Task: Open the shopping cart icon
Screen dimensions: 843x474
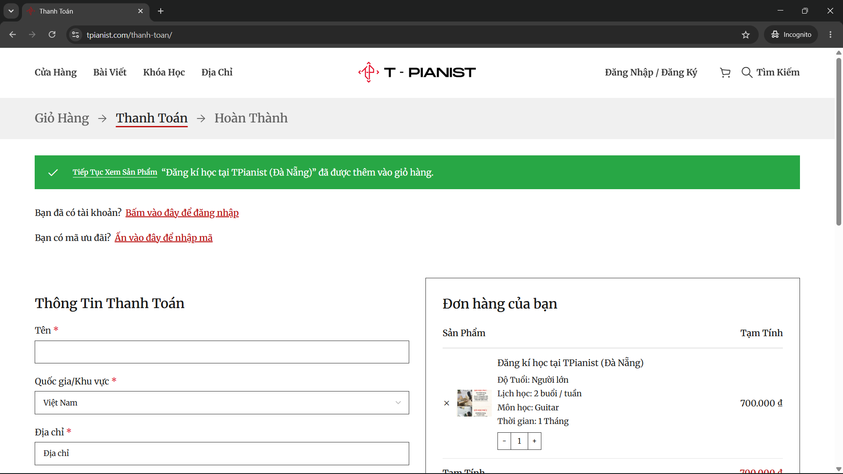Action: point(725,72)
